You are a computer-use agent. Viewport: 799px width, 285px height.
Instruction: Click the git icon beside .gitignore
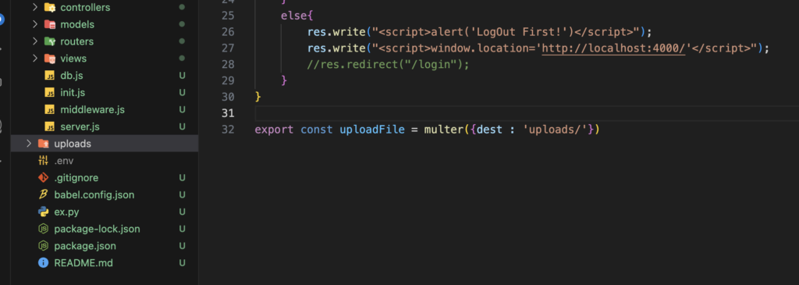pos(44,178)
